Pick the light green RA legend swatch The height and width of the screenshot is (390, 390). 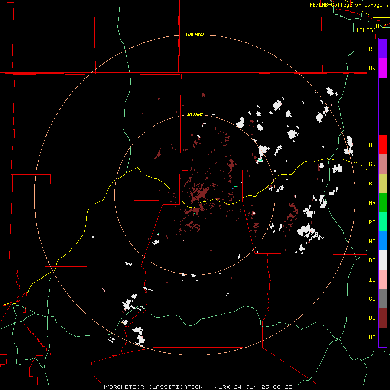[x=383, y=222]
